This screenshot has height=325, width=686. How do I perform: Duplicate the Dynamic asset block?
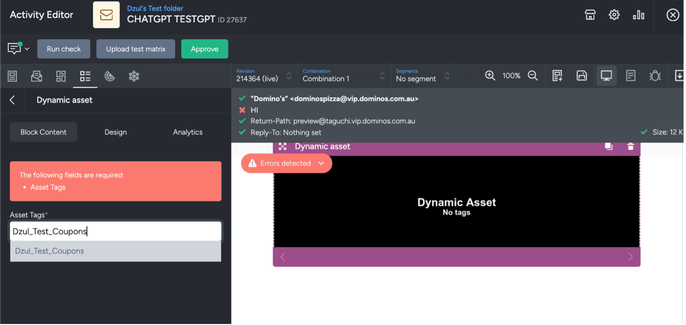(x=608, y=147)
